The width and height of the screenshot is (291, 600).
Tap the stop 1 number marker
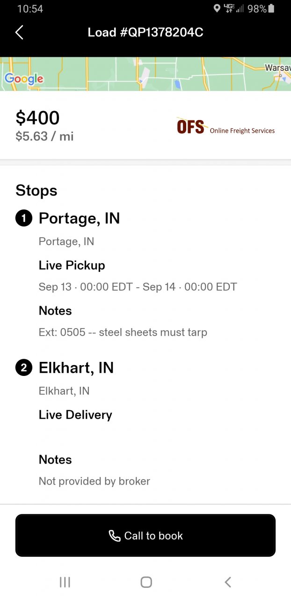pyautogui.click(x=24, y=218)
